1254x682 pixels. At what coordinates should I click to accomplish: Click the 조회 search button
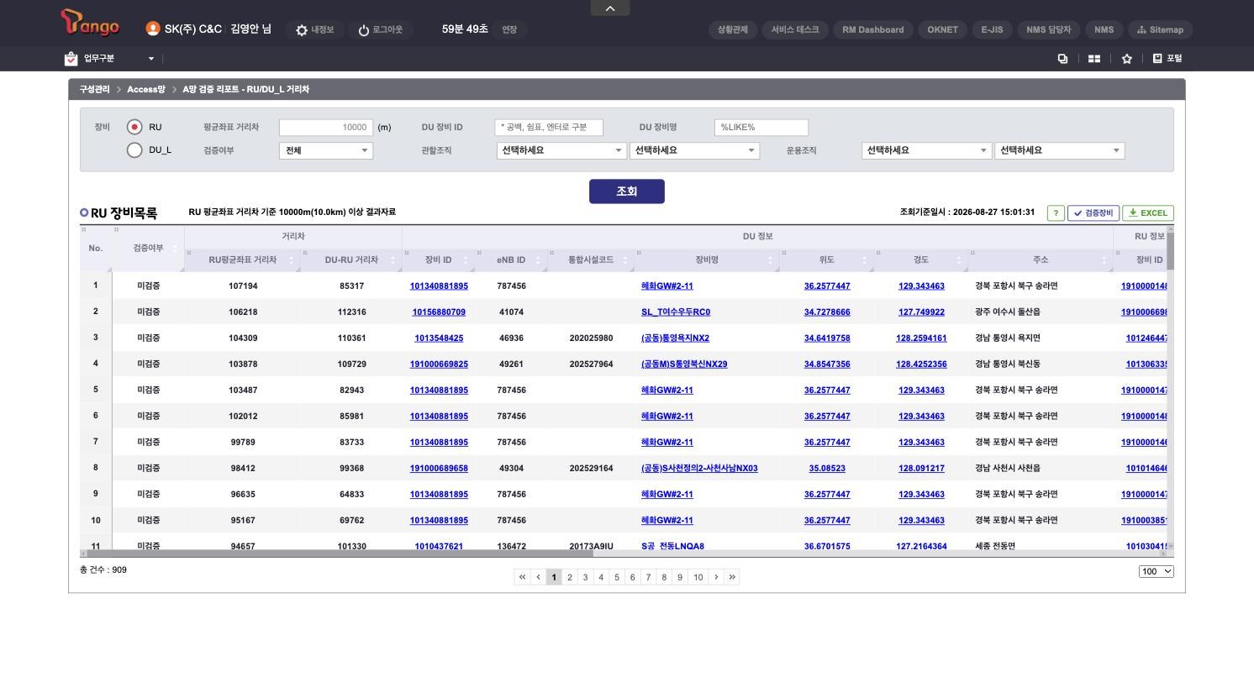(x=627, y=191)
